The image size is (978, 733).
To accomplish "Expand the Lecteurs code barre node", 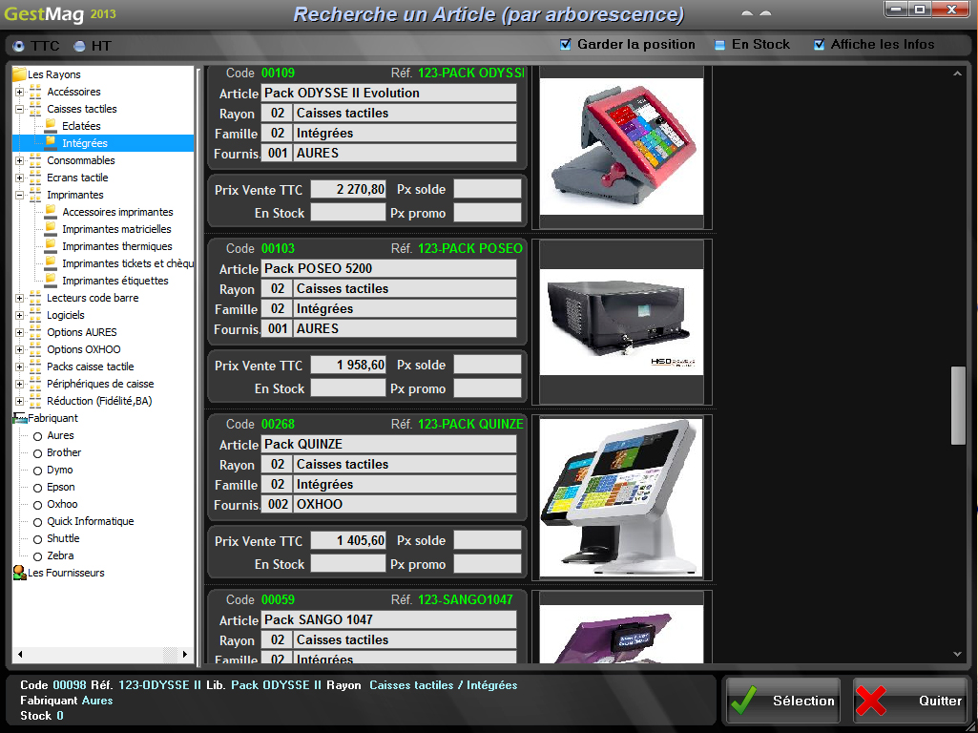I will click(19, 298).
